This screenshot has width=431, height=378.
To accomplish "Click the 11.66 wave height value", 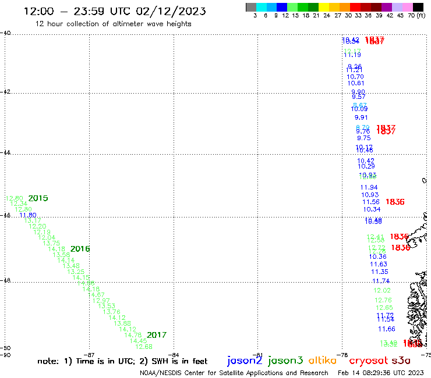I will point(387,329).
